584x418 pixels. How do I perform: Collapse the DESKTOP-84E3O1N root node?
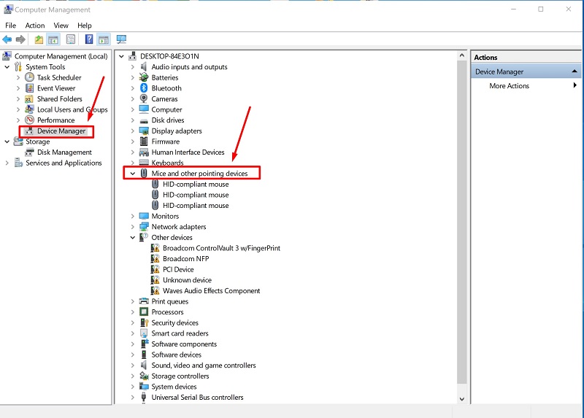[121, 57]
